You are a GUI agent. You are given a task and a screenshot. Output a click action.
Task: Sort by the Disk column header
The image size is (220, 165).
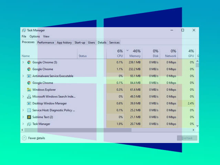[x=151, y=54]
